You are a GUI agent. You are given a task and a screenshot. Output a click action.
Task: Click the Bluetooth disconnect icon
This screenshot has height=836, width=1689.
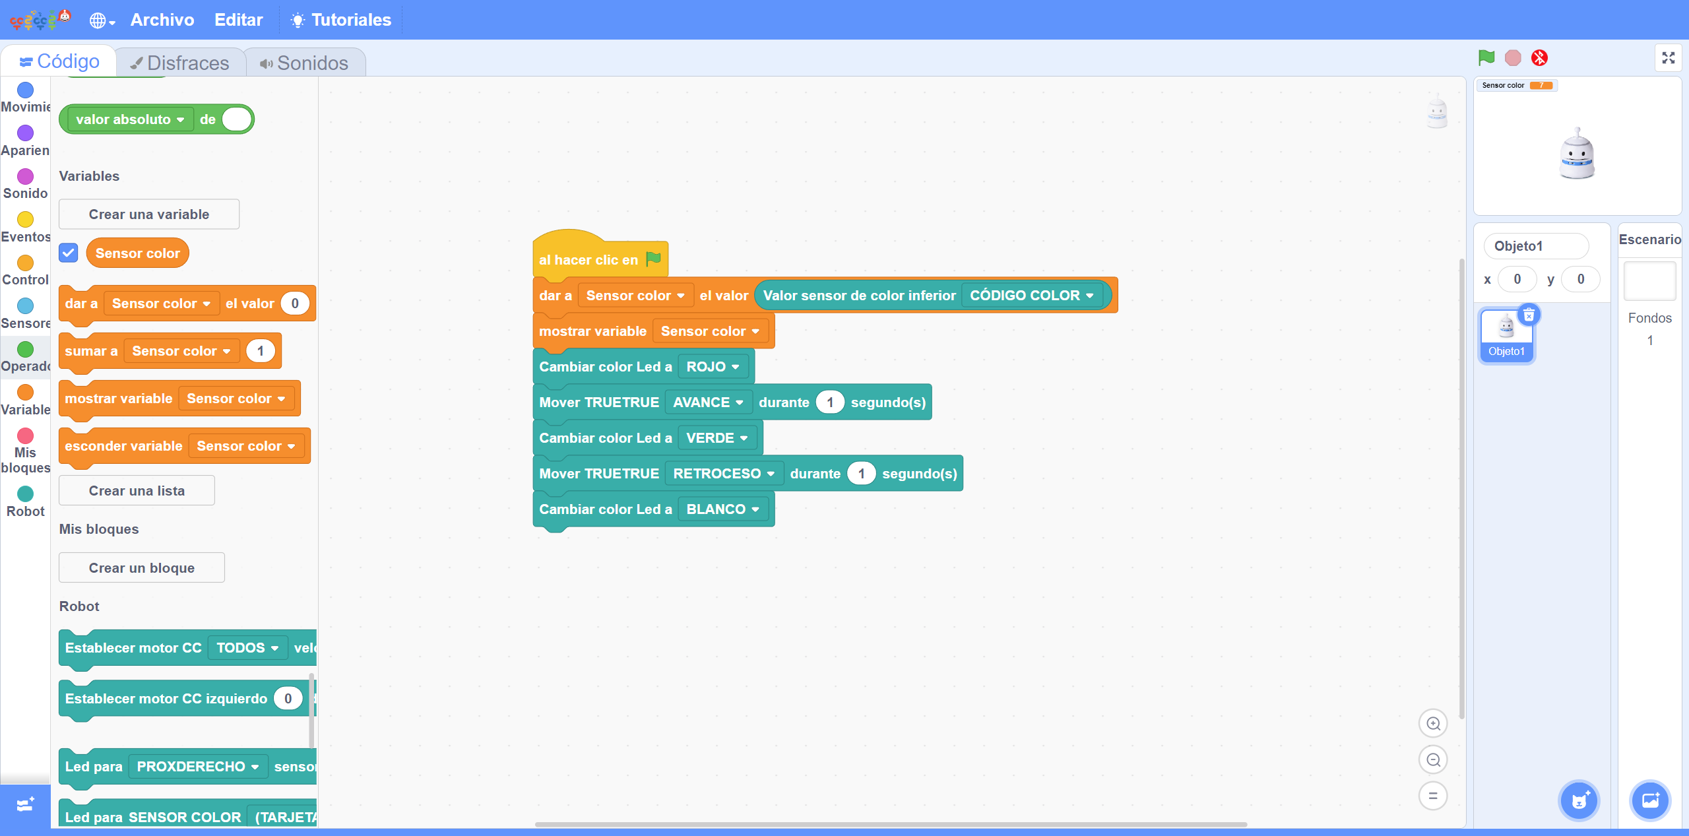[x=1539, y=58]
